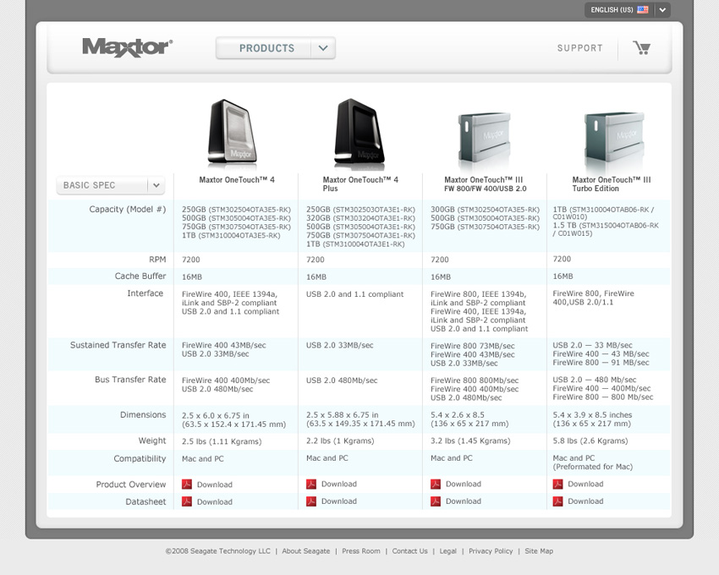Viewport: 719px width, 575px height.
Task: Select the Dimensions row label
Action: [x=143, y=415]
